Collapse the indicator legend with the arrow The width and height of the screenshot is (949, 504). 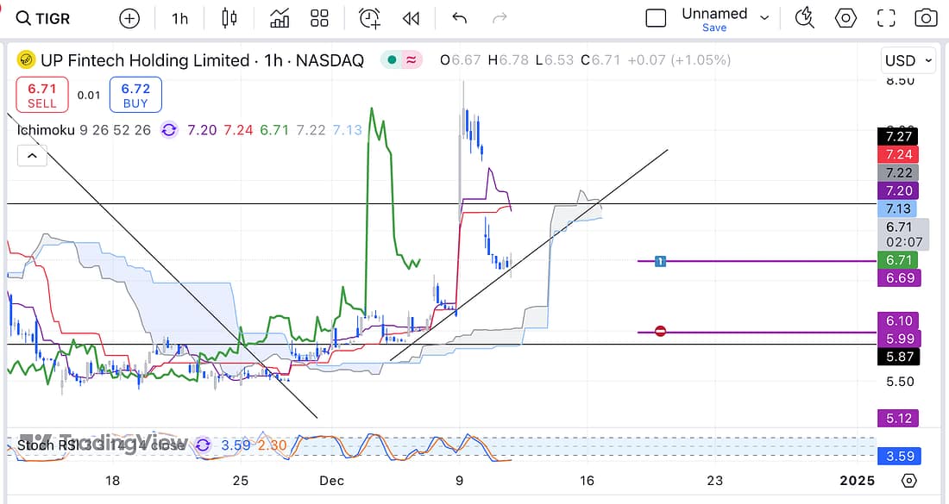tap(31, 156)
